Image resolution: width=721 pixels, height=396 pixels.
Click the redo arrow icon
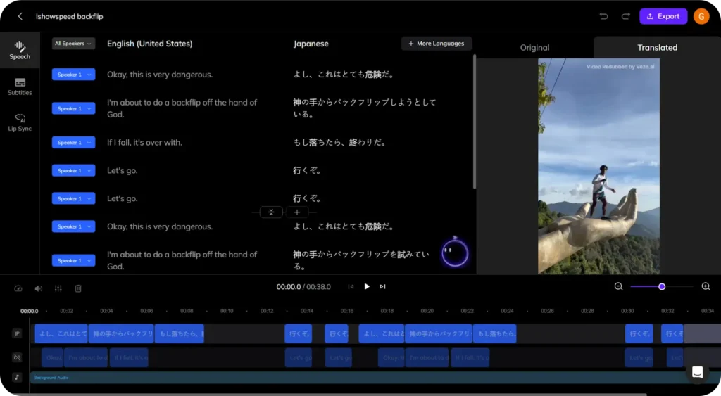pyautogui.click(x=625, y=16)
